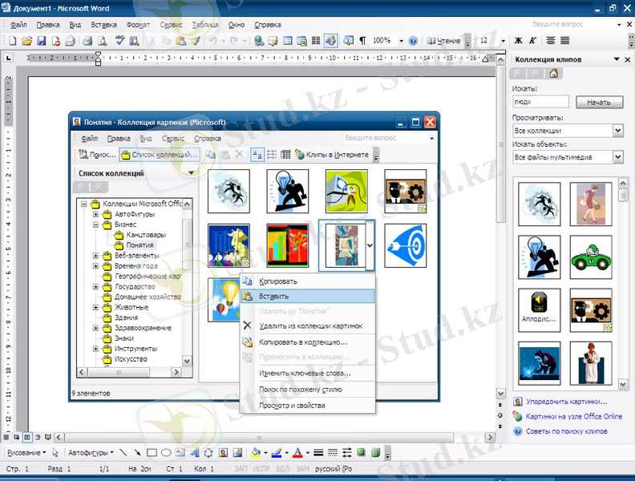
Task: Toggle the 'Список коллекций...' toolbar button
Action: pos(159,155)
